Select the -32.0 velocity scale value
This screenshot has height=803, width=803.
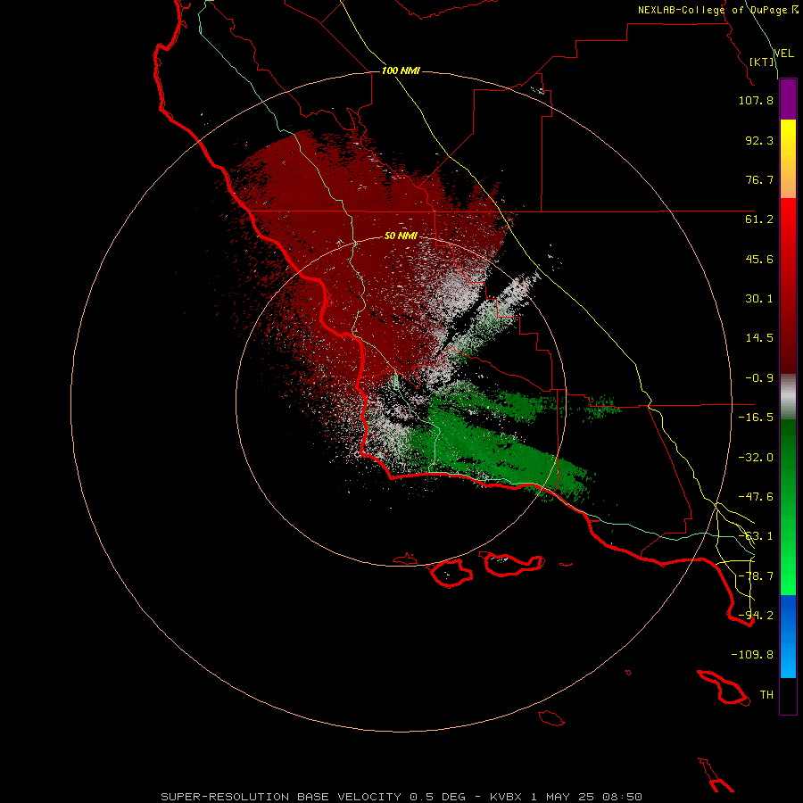[x=756, y=458]
